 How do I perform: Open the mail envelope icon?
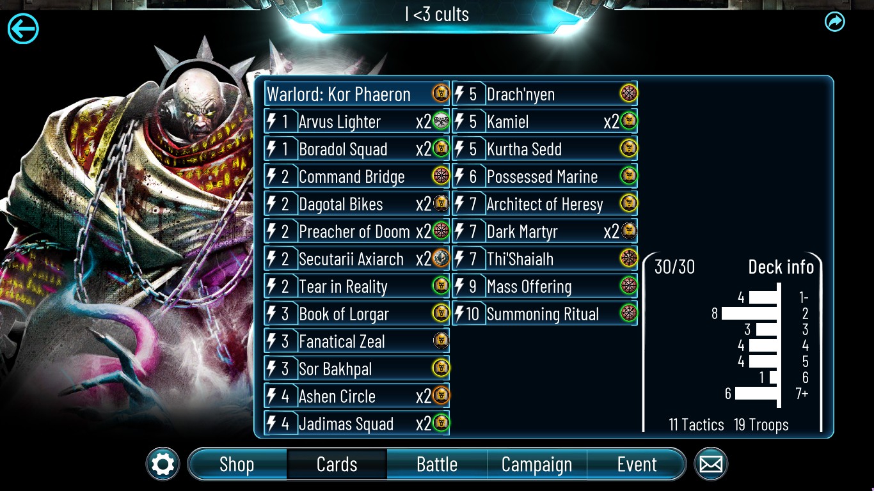pos(711,464)
